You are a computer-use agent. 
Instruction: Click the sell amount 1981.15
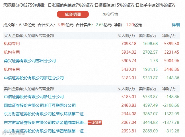150,69
